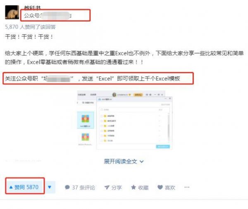
Task: Open the three-dot more options menu
Action: (x=187, y=188)
